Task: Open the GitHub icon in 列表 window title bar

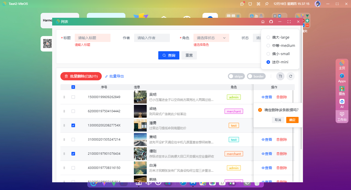Action: tap(271, 22)
